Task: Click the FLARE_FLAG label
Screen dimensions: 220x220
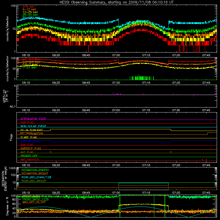Action: pos(29,137)
